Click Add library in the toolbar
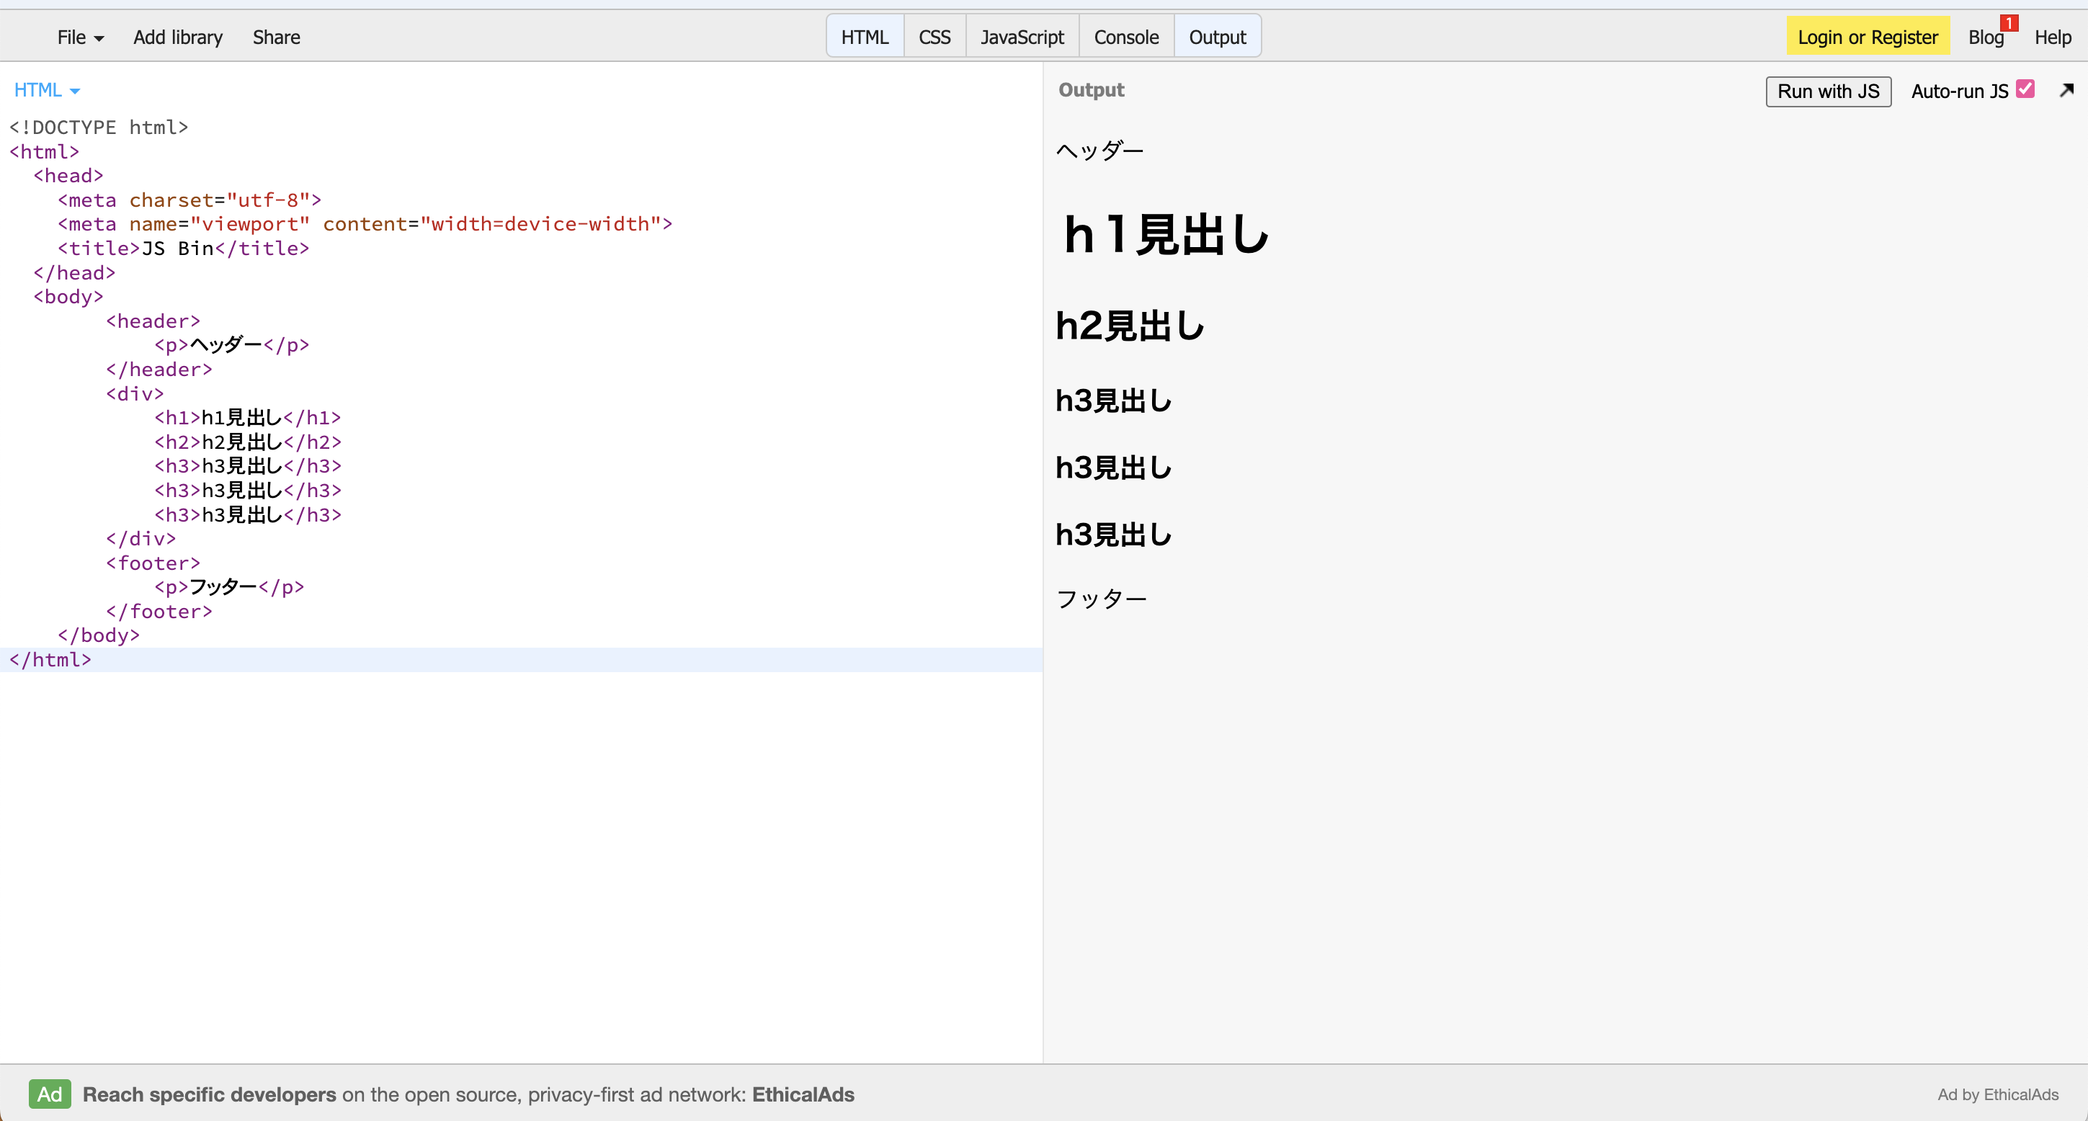The height and width of the screenshot is (1121, 2088). 177,37
